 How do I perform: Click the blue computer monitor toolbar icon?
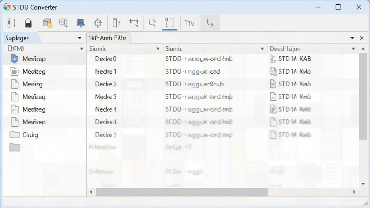(x=81, y=23)
